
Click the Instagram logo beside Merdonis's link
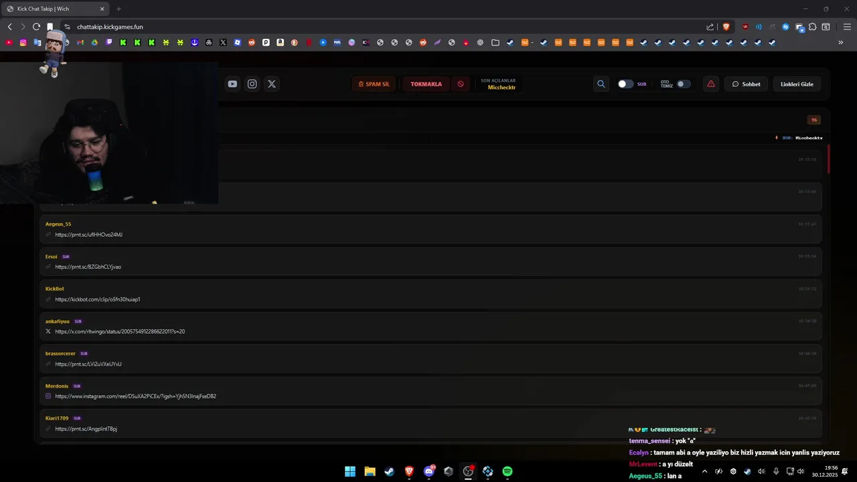coord(48,396)
